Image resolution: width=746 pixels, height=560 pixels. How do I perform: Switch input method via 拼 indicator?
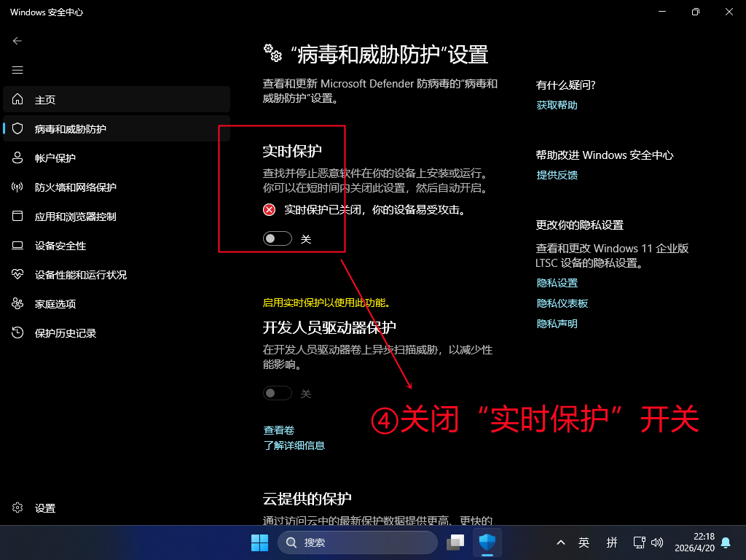[x=612, y=542]
